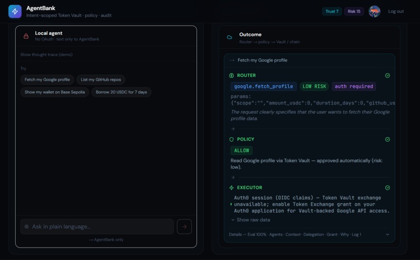Click the Executor green check status icon
Image resolution: width=420 pixels, height=260 pixels.
tap(387, 188)
